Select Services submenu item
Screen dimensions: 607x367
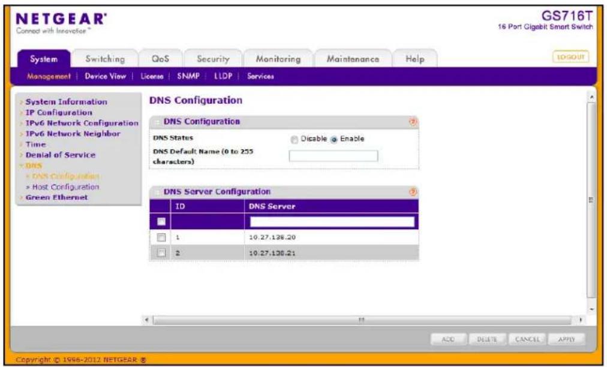click(260, 76)
